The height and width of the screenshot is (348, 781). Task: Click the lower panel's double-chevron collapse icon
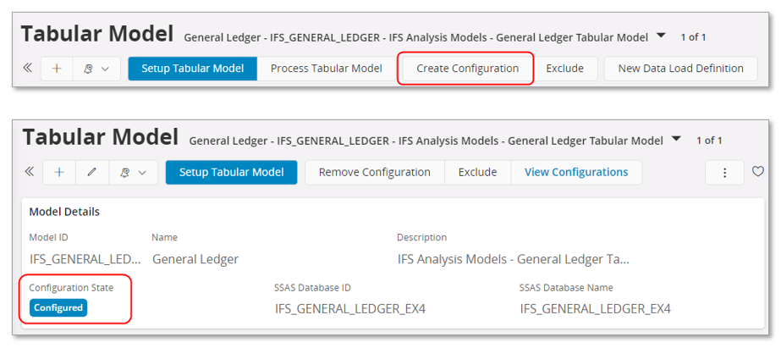30,172
